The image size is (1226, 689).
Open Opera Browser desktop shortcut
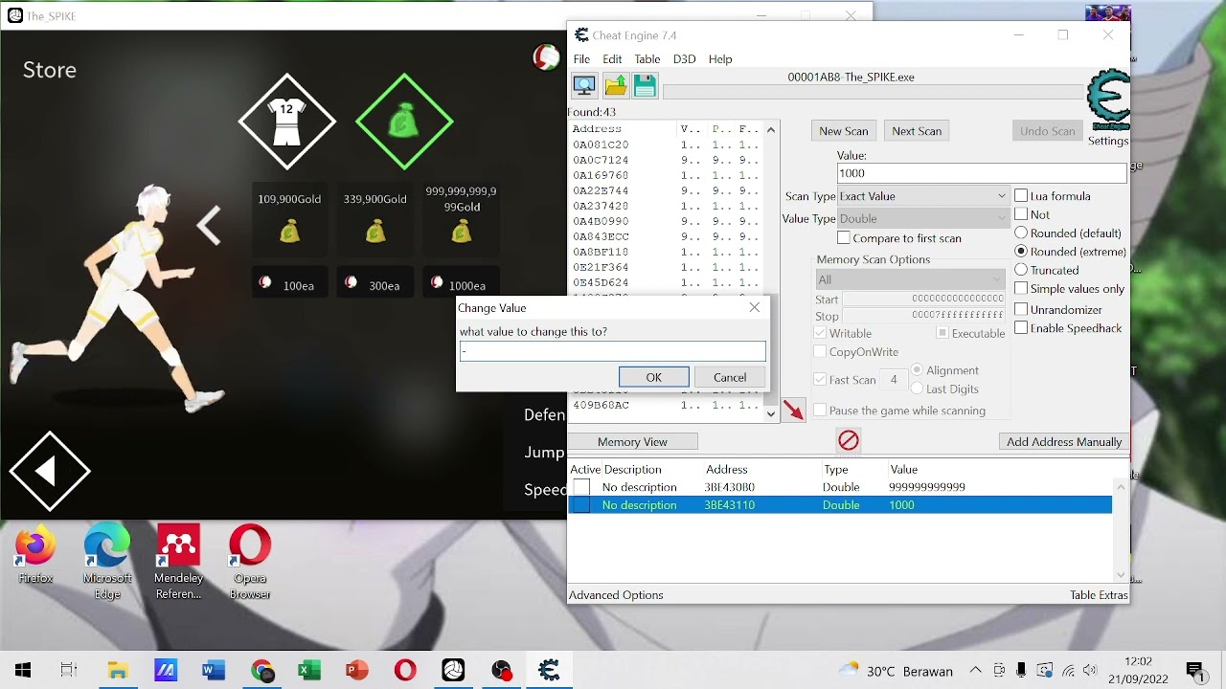point(250,562)
